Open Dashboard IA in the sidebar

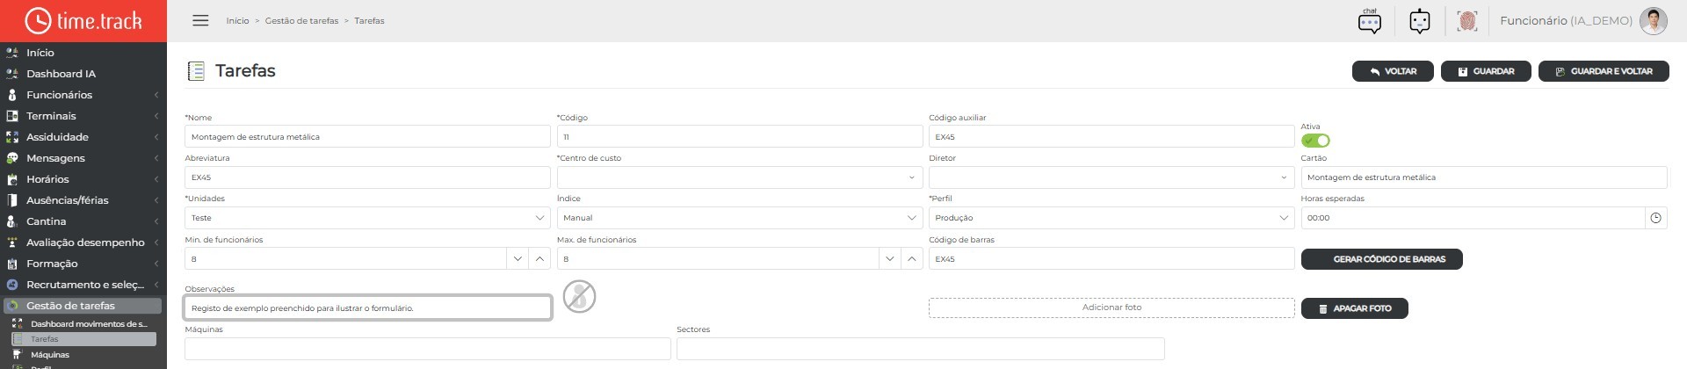[x=83, y=74]
